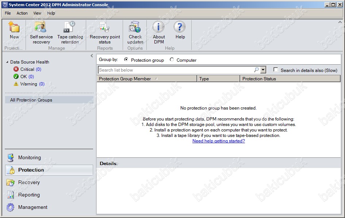The image size is (345, 218).
Task: Click Check updates in the ribbon
Action: [x=135, y=33]
